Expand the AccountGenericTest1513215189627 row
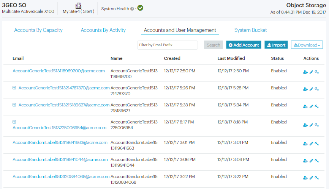Image resolution: width=329 pixels, height=189 pixels. pos(14,105)
